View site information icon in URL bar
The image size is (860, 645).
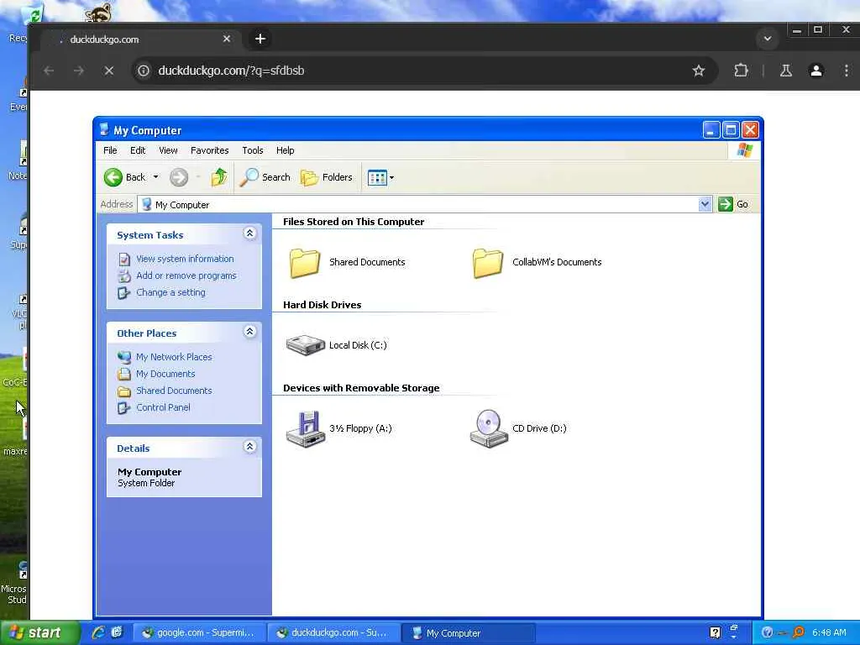coord(143,71)
